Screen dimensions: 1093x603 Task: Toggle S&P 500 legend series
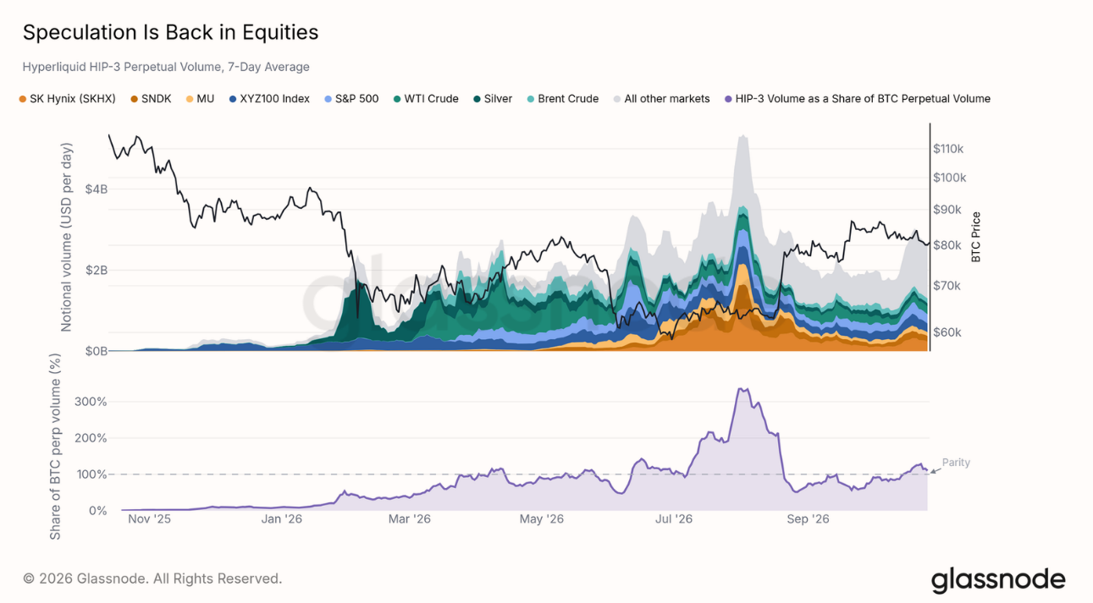(351, 99)
